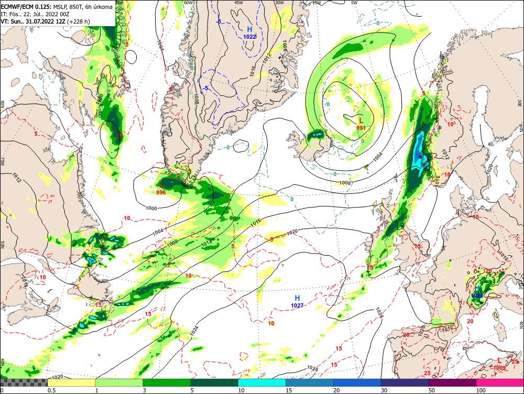Click the '0.5' legend scale value
Viewport: 524px width, 394px height.
(51, 390)
